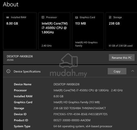Click the Storage drive icon

tap(110, 17)
